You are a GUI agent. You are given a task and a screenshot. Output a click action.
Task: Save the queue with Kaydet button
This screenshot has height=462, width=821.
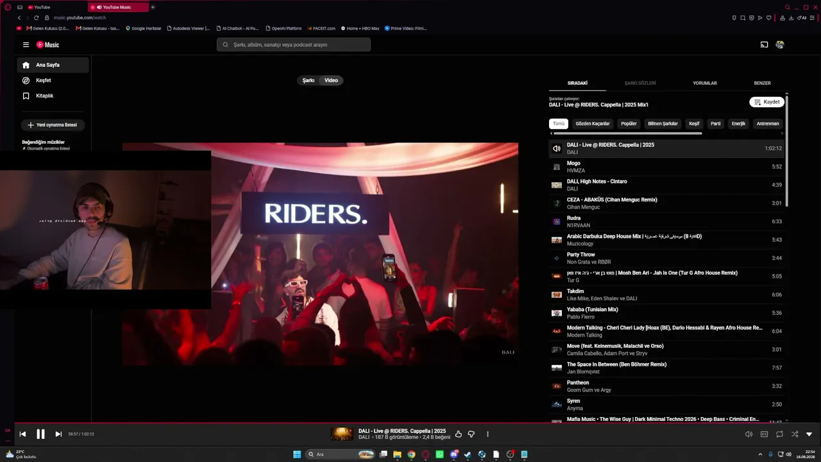pos(766,102)
